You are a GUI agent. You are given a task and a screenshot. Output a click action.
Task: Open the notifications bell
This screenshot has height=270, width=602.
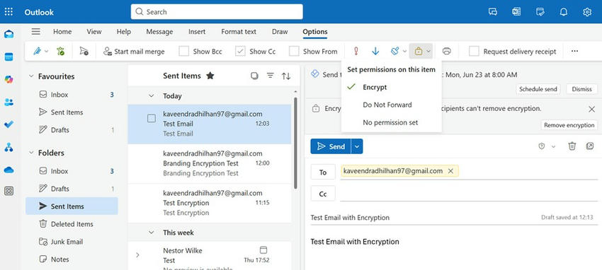click(x=563, y=12)
